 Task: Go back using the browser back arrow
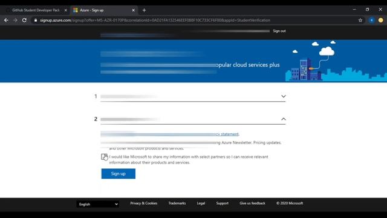[6, 20]
